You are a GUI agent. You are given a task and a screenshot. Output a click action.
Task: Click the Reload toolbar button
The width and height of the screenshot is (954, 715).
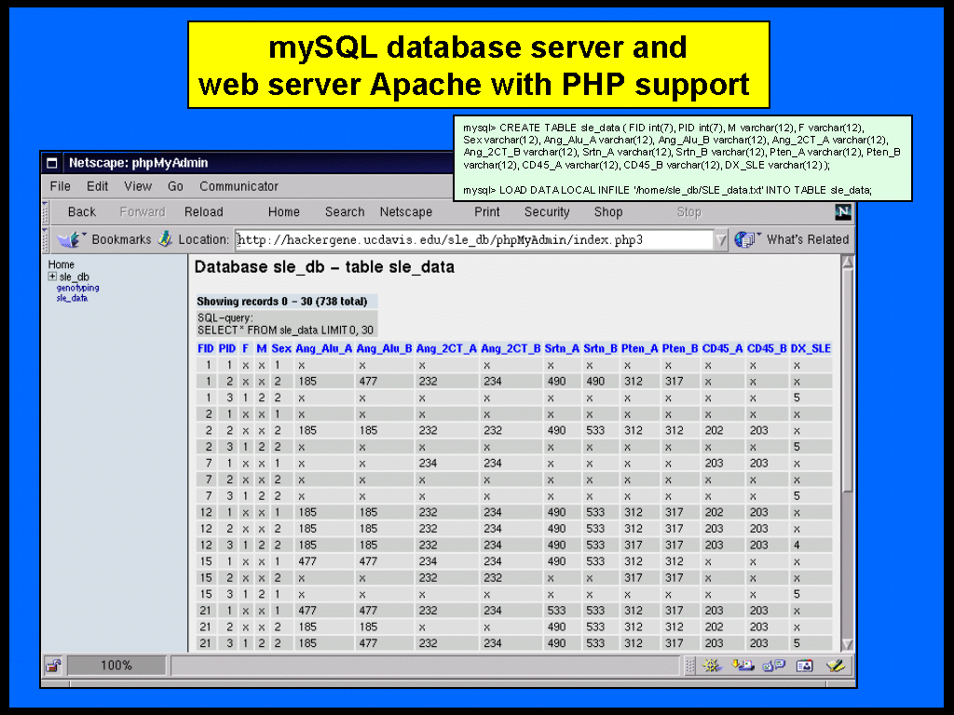pyautogui.click(x=203, y=212)
